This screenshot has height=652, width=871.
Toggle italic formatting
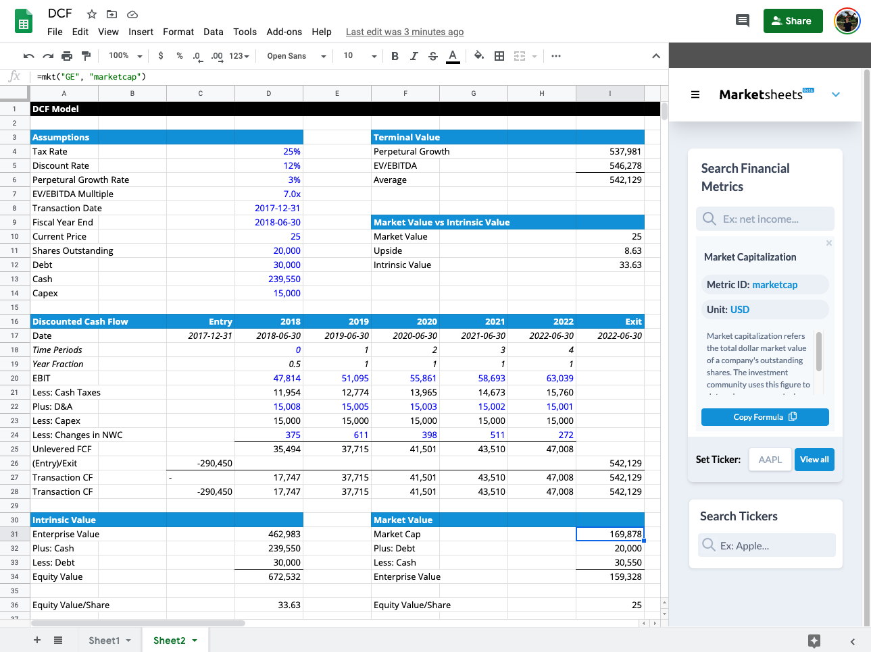coord(414,56)
